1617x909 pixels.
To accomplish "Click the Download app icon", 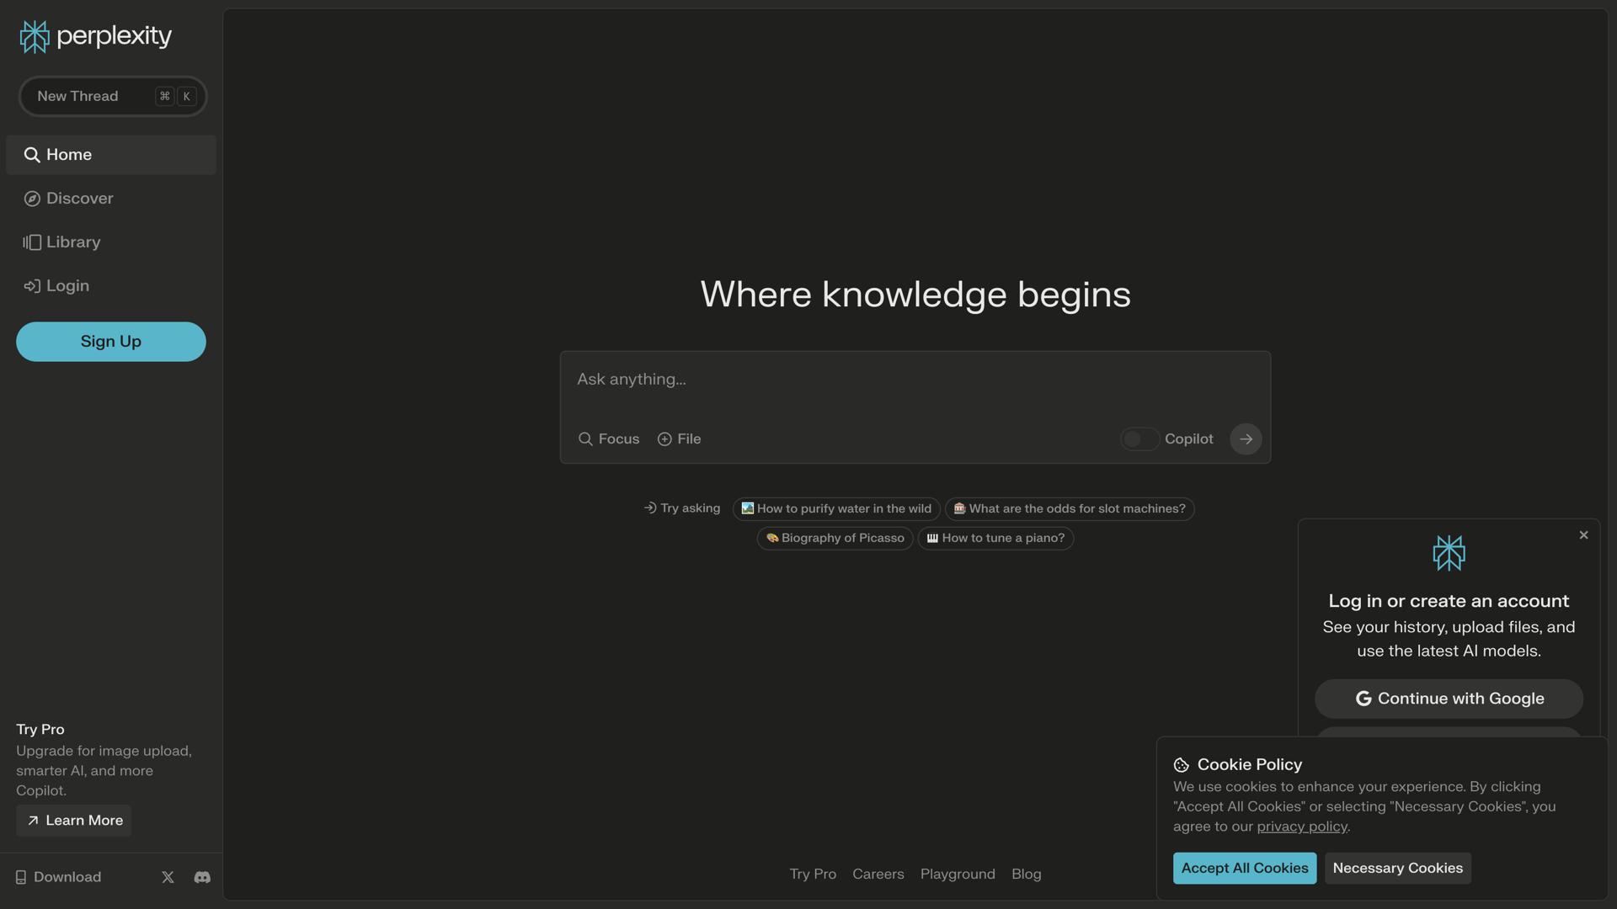I will pos(21,877).
